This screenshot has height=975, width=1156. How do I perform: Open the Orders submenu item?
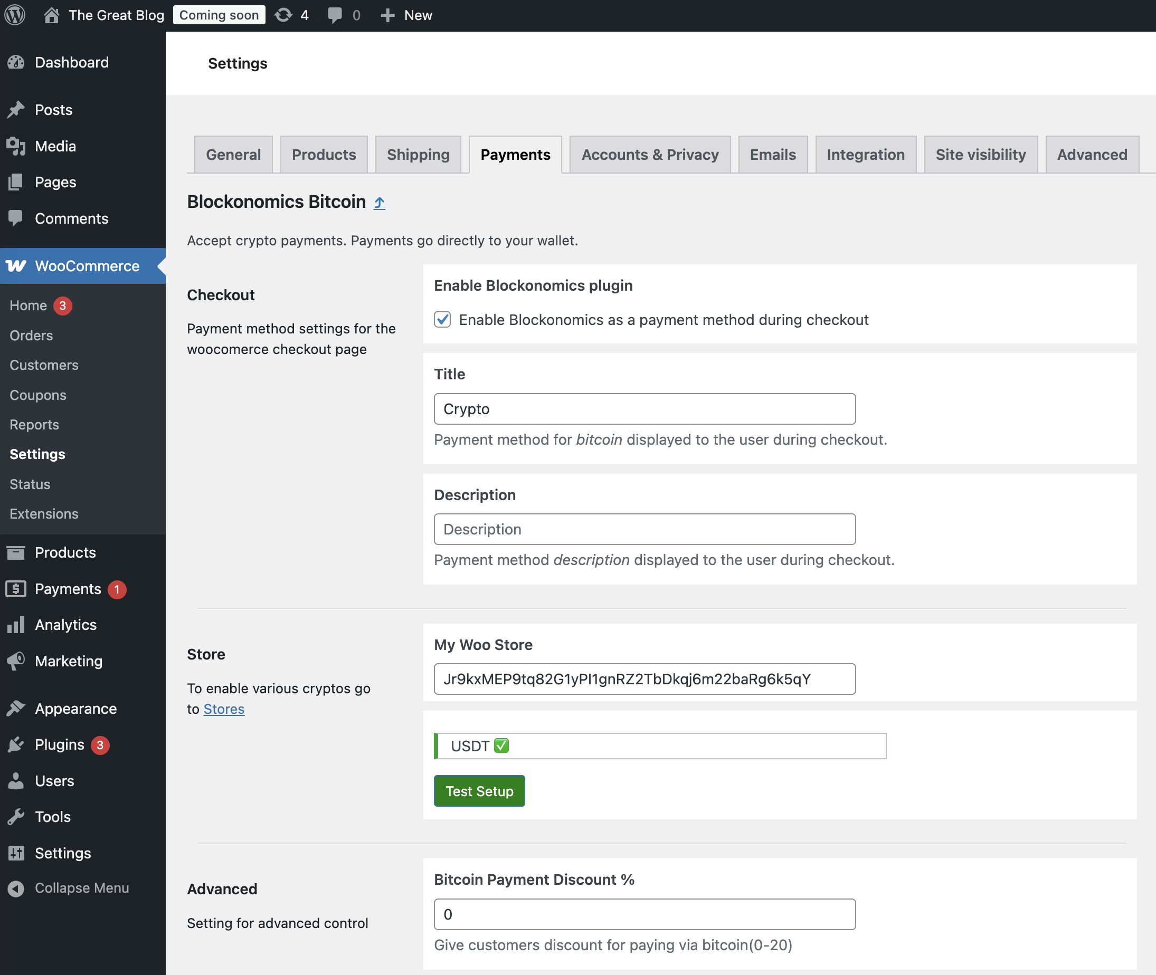31,336
